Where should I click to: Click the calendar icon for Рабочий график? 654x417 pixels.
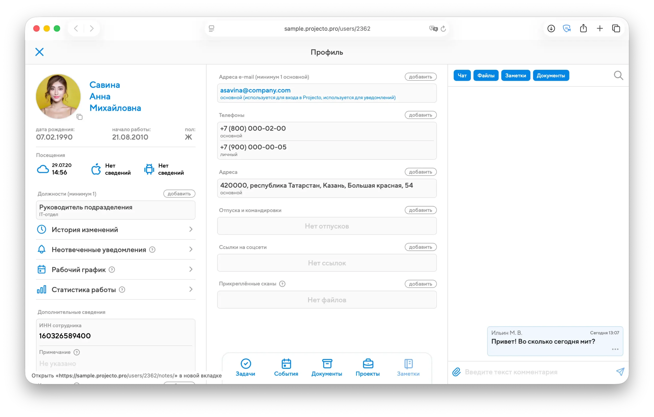(x=42, y=269)
